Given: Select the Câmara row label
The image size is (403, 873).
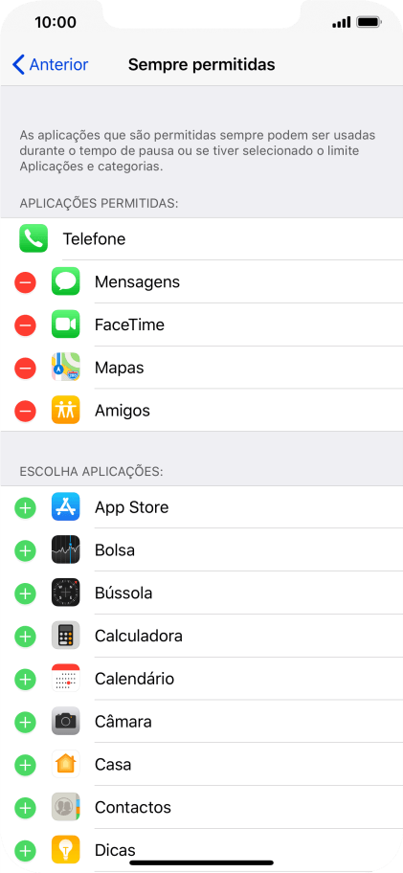Looking at the screenshot, I should coord(123,722).
